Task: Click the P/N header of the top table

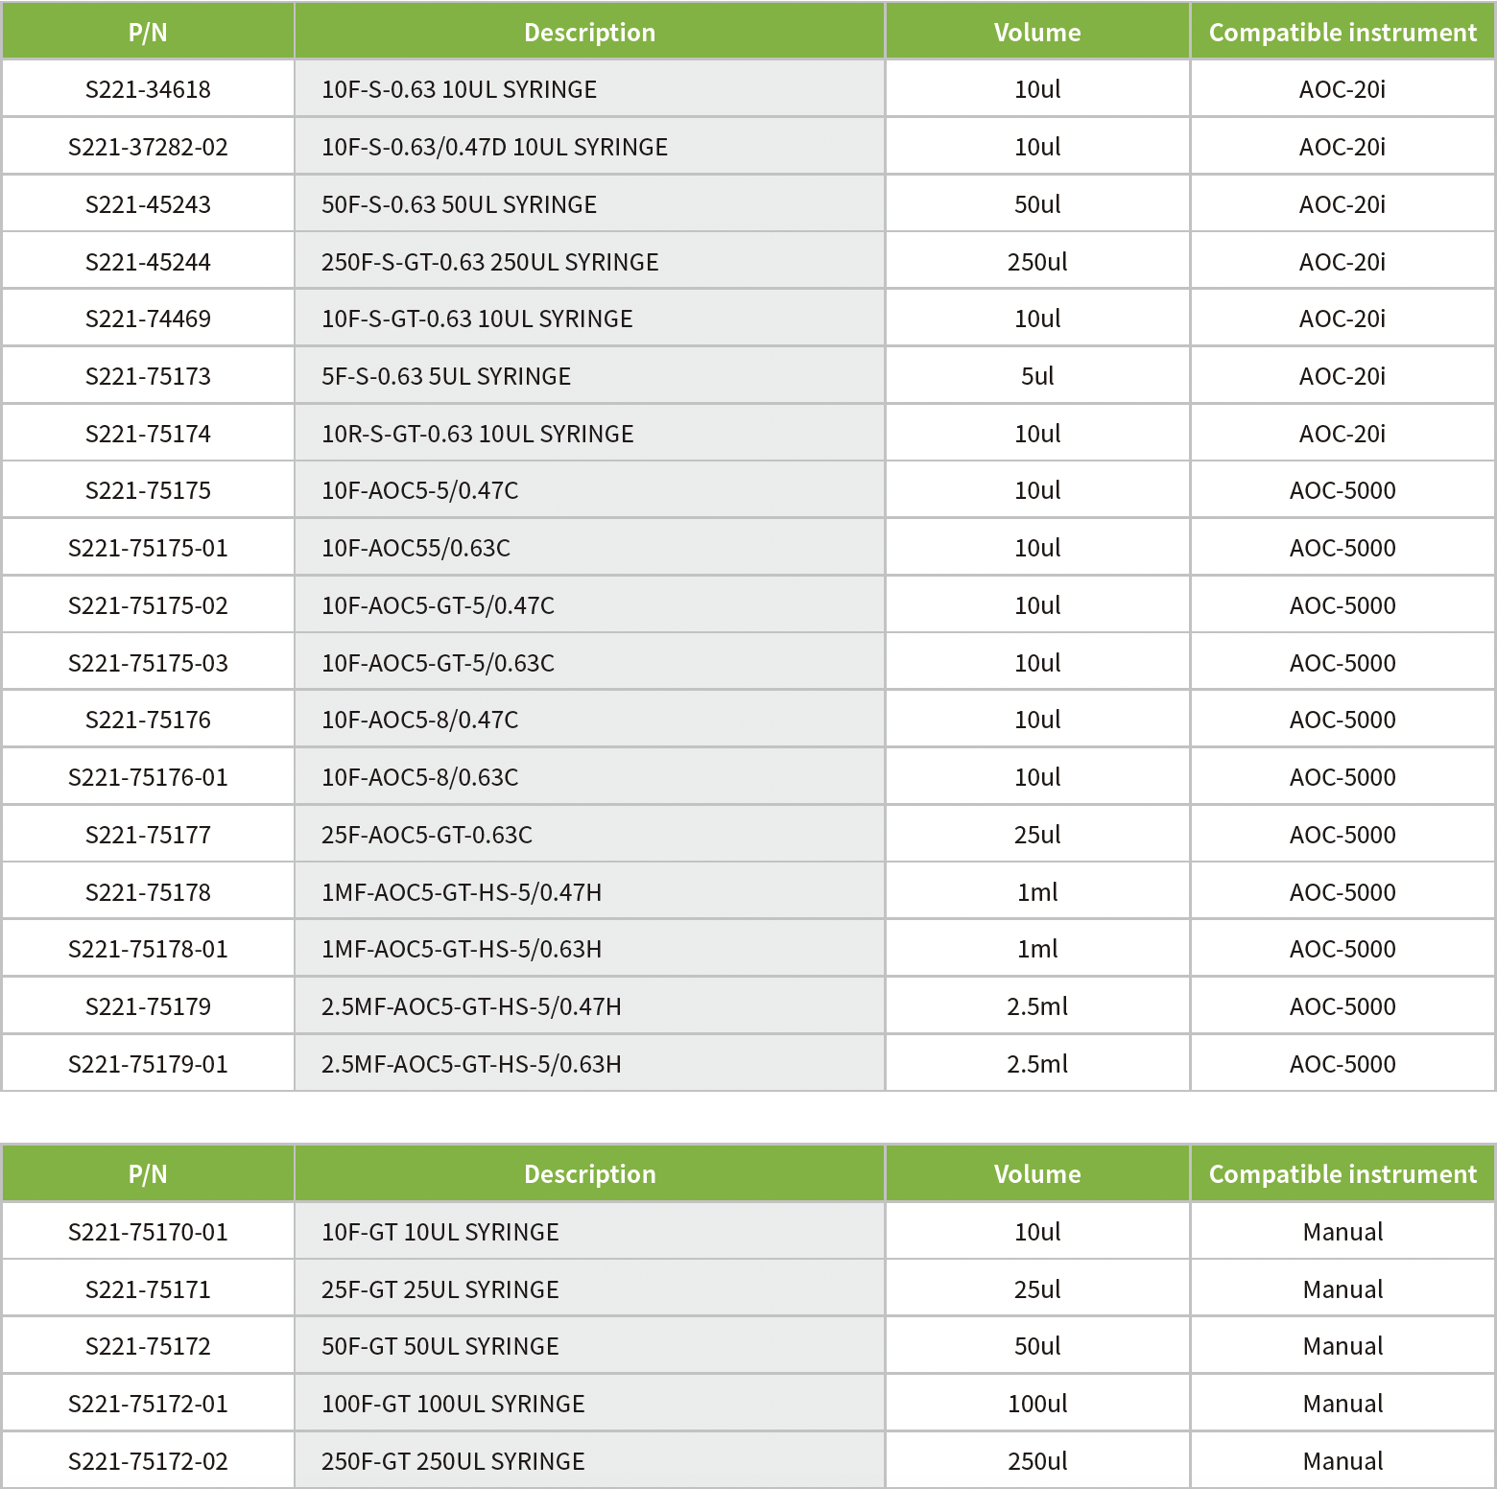Action: pos(148,33)
